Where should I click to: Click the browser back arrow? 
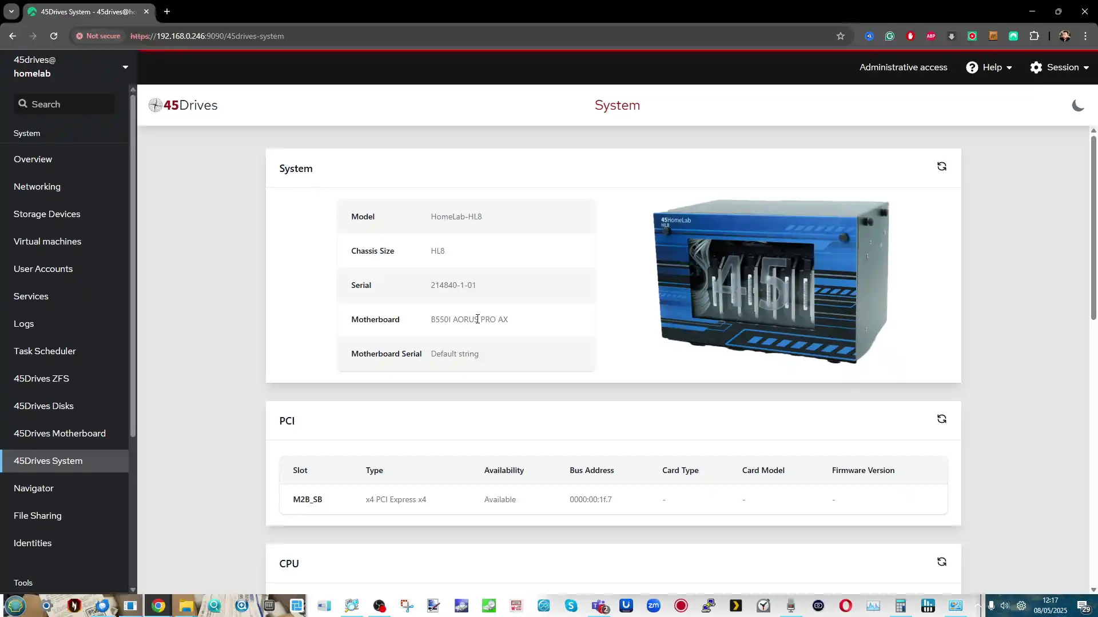(x=13, y=36)
